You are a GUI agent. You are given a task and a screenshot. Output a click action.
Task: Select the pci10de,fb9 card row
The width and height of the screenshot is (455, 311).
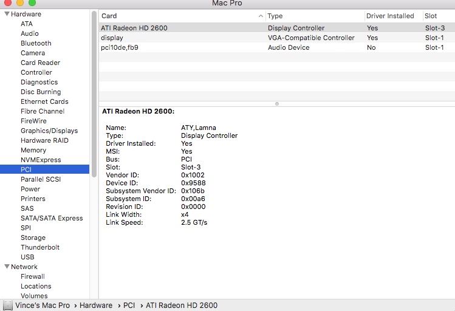277,47
